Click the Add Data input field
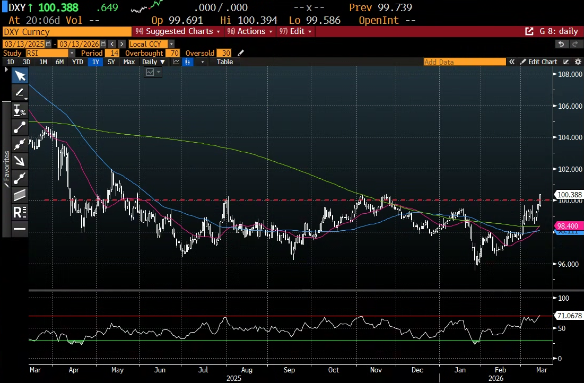The height and width of the screenshot is (383, 584). click(x=464, y=62)
